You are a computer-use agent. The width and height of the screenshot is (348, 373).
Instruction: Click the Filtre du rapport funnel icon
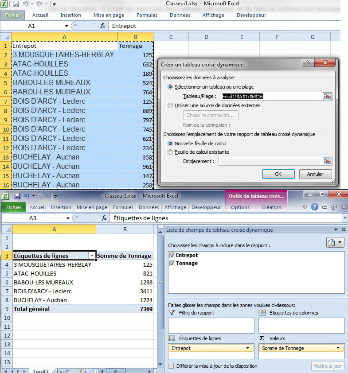click(x=172, y=313)
